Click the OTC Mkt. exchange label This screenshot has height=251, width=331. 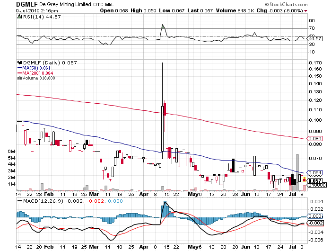click(x=104, y=4)
